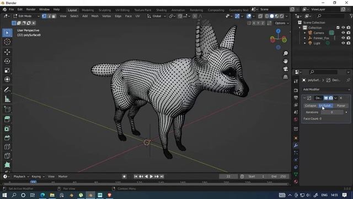Select the Transform tool
Screen dimensions: 353x199
click(x=7, y=80)
